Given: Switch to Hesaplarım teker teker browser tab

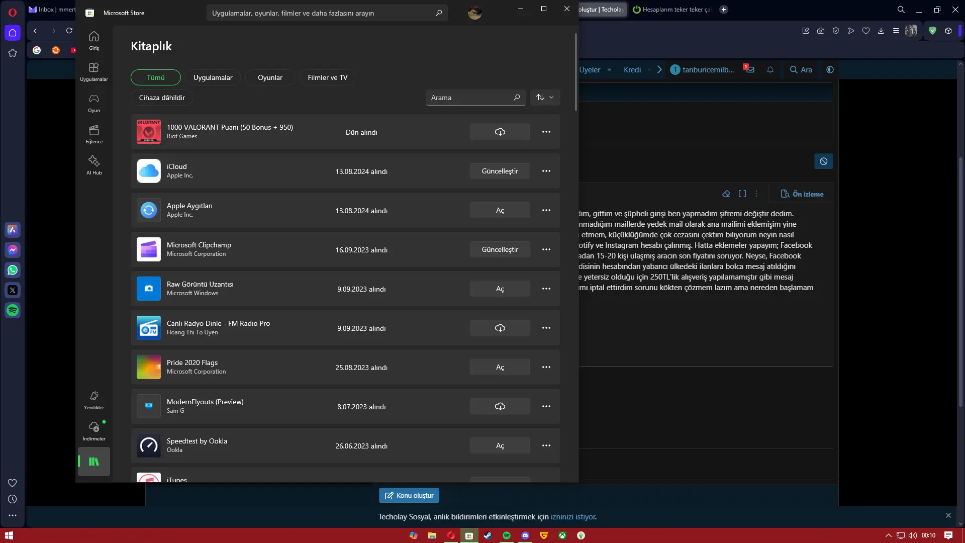Looking at the screenshot, I should (x=671, y=10).
